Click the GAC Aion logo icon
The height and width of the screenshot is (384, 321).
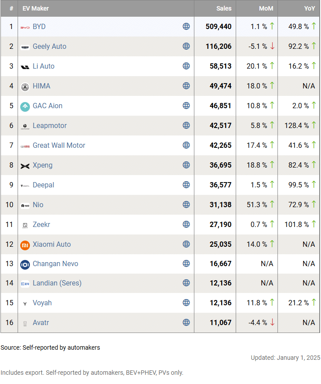click(25, 106)
